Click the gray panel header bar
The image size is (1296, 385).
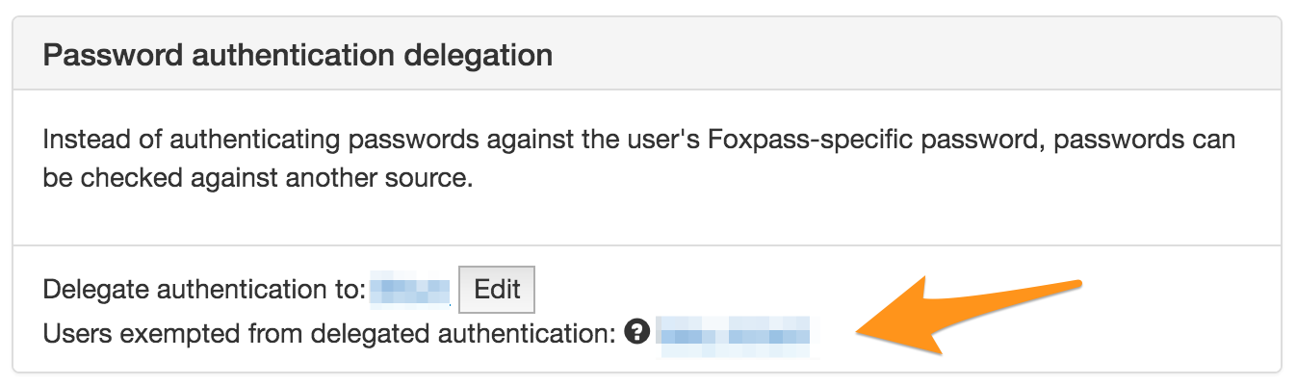point(647,54)
